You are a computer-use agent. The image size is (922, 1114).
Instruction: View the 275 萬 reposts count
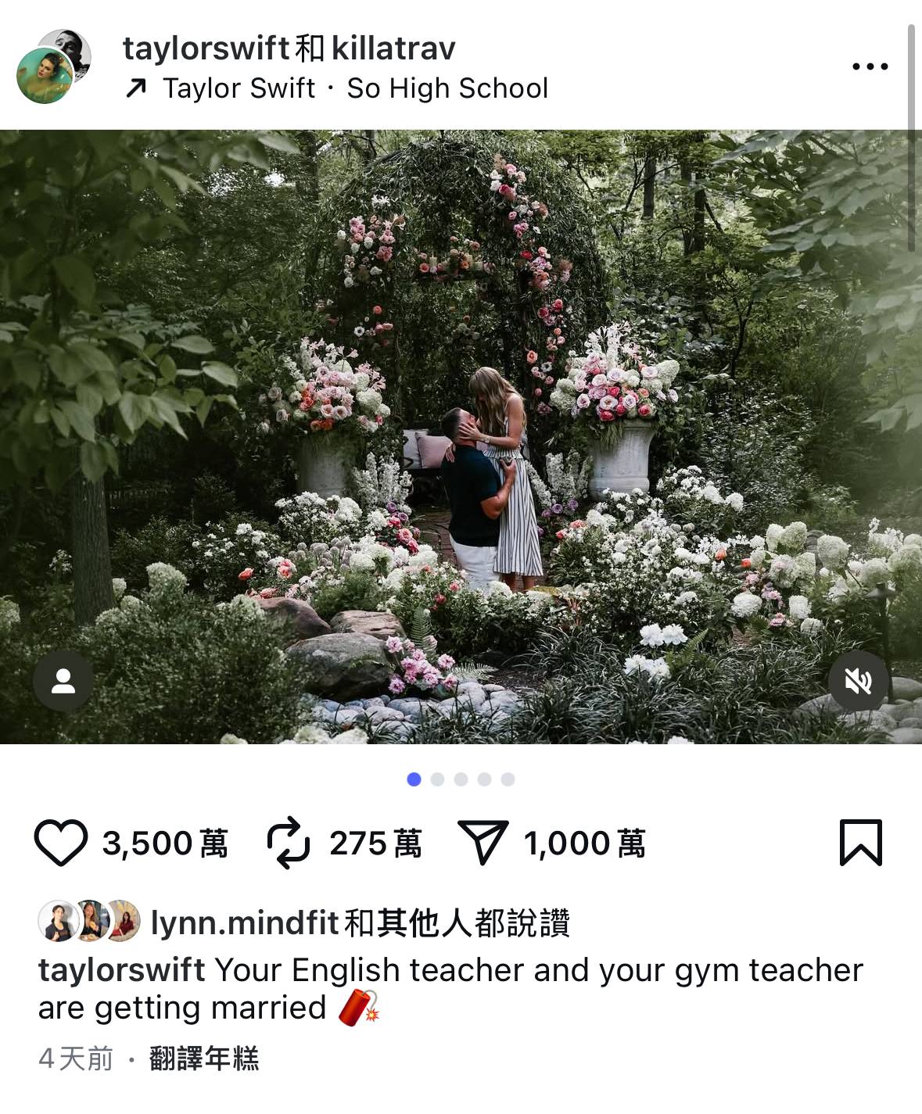point(375,844)
